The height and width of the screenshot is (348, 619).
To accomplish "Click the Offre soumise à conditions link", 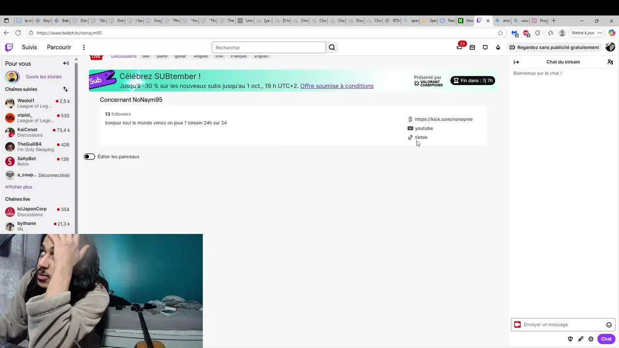I will pos(337,86).
